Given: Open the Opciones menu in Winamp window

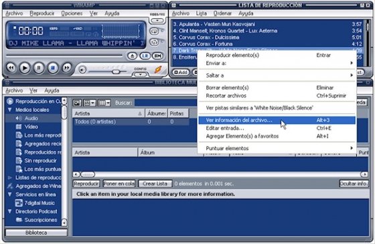Looking at the screenshot, I should coord(72,13).
